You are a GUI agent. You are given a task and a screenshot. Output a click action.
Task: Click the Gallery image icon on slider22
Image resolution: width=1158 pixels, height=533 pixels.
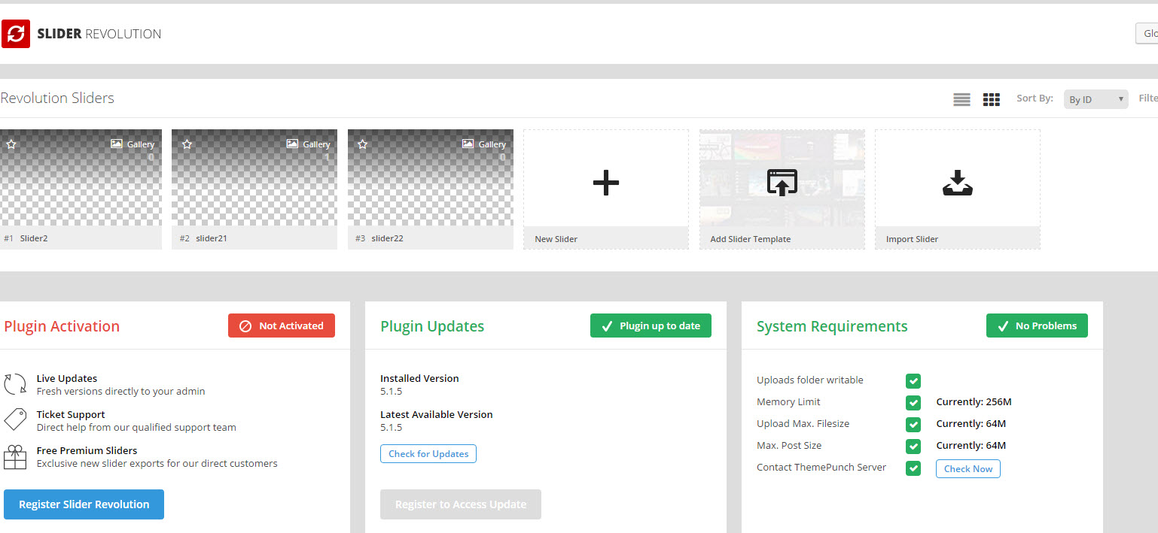pos(468,144)
